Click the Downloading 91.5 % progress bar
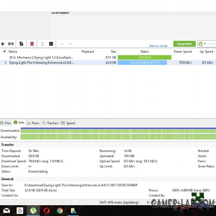The width and height of the screenshot is (216, 216). [x=144, y=63]
